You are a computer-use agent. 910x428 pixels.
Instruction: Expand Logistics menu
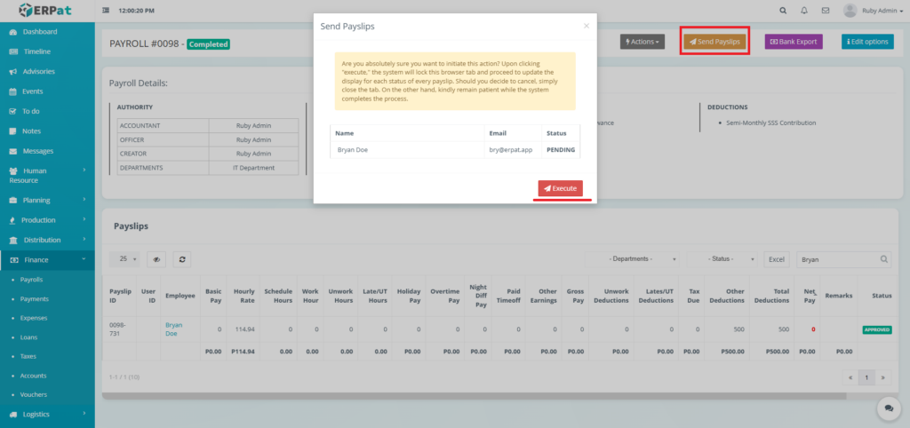(x=47, y=414)
